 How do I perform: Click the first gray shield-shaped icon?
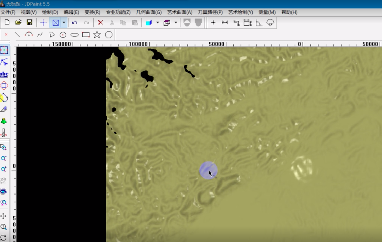coord(187,23)
